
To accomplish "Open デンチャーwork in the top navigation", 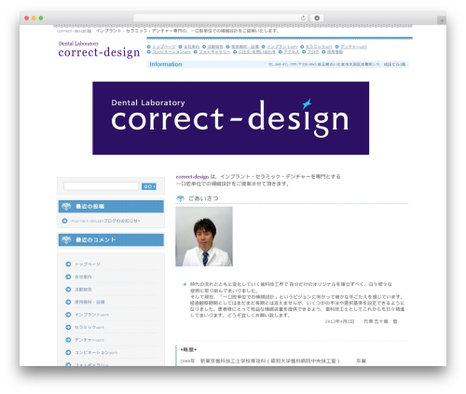I will [353, 47].
